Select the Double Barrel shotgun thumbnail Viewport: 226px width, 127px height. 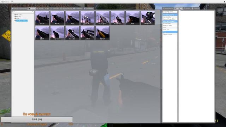[102, 18]
